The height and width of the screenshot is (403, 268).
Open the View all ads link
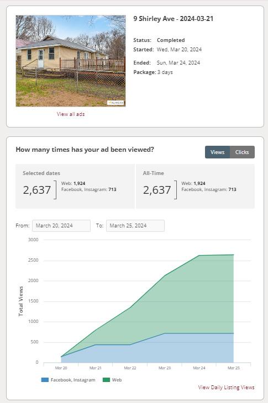(x=71, y=114)
